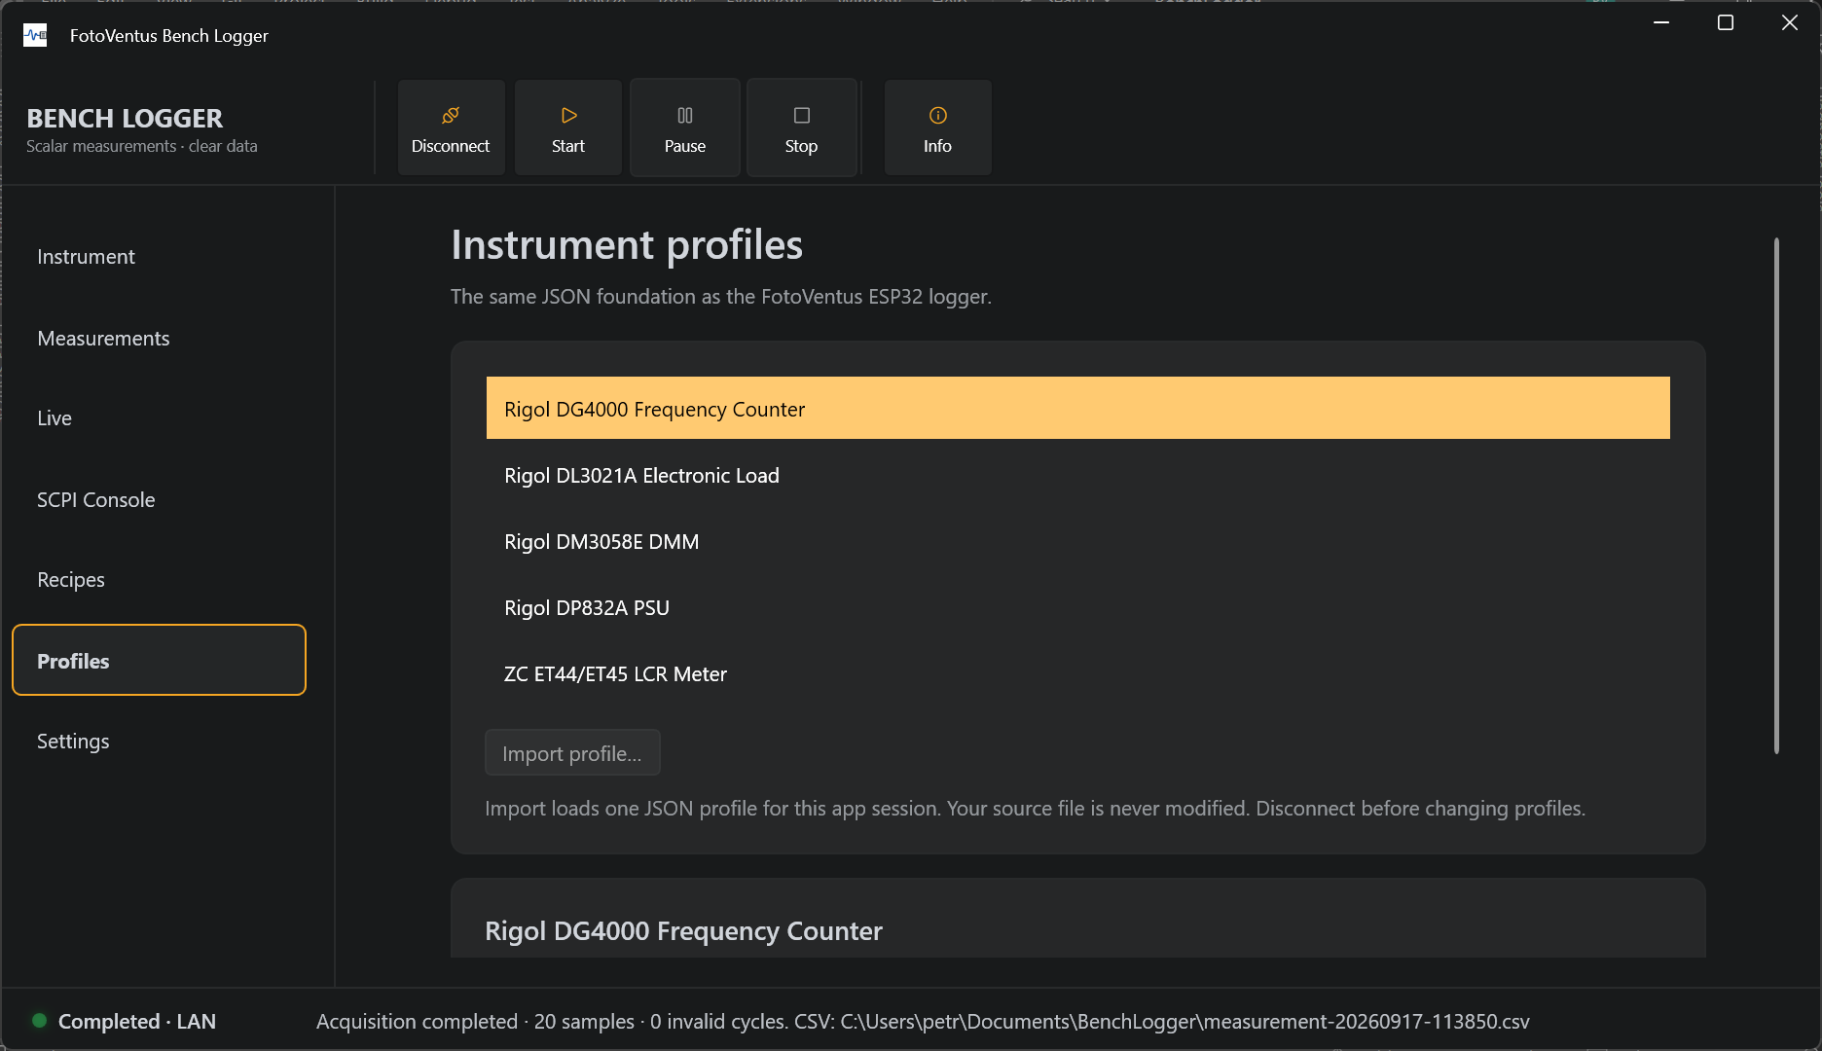Start acquisition with the play icon
Image resolution: width=1822 pixels, height=1051 pixels.
pos(568,127)
